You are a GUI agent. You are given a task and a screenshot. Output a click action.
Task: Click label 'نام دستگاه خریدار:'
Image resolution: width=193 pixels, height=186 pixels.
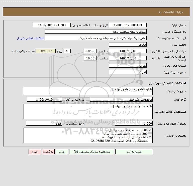coord(174,32)
